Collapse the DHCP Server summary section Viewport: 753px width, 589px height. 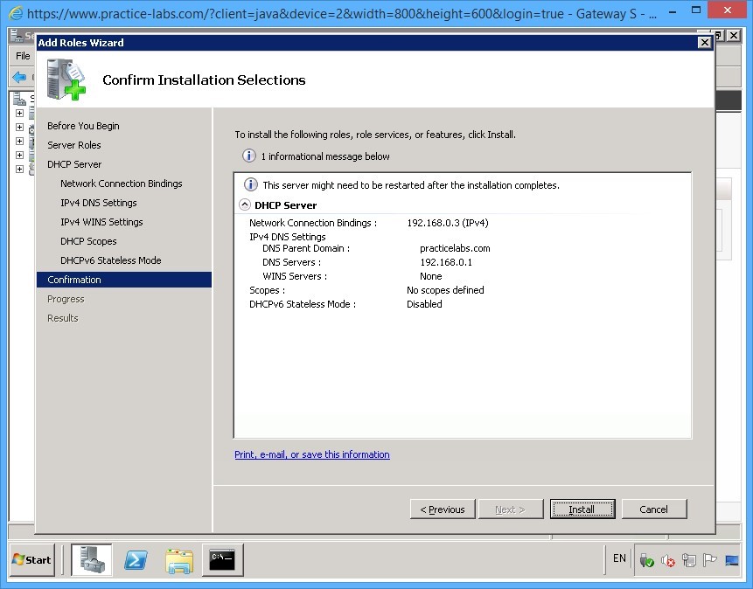[x=245, y=204]
